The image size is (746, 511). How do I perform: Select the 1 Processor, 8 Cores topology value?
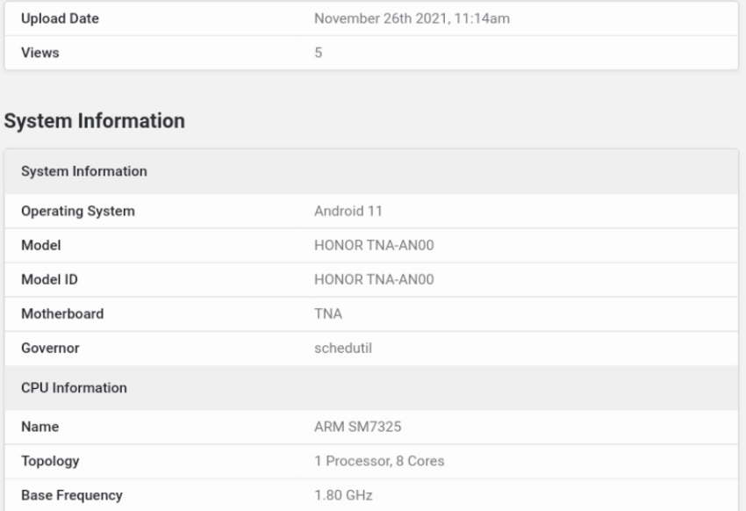(379, 461)
